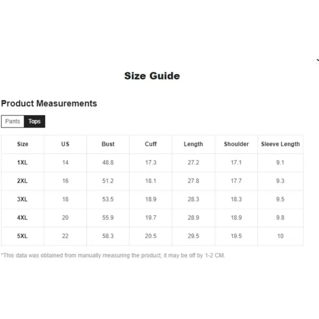Screen dimensions: 319x319
Task: Select the Tops tab
Action: click(x=35, y=121)
